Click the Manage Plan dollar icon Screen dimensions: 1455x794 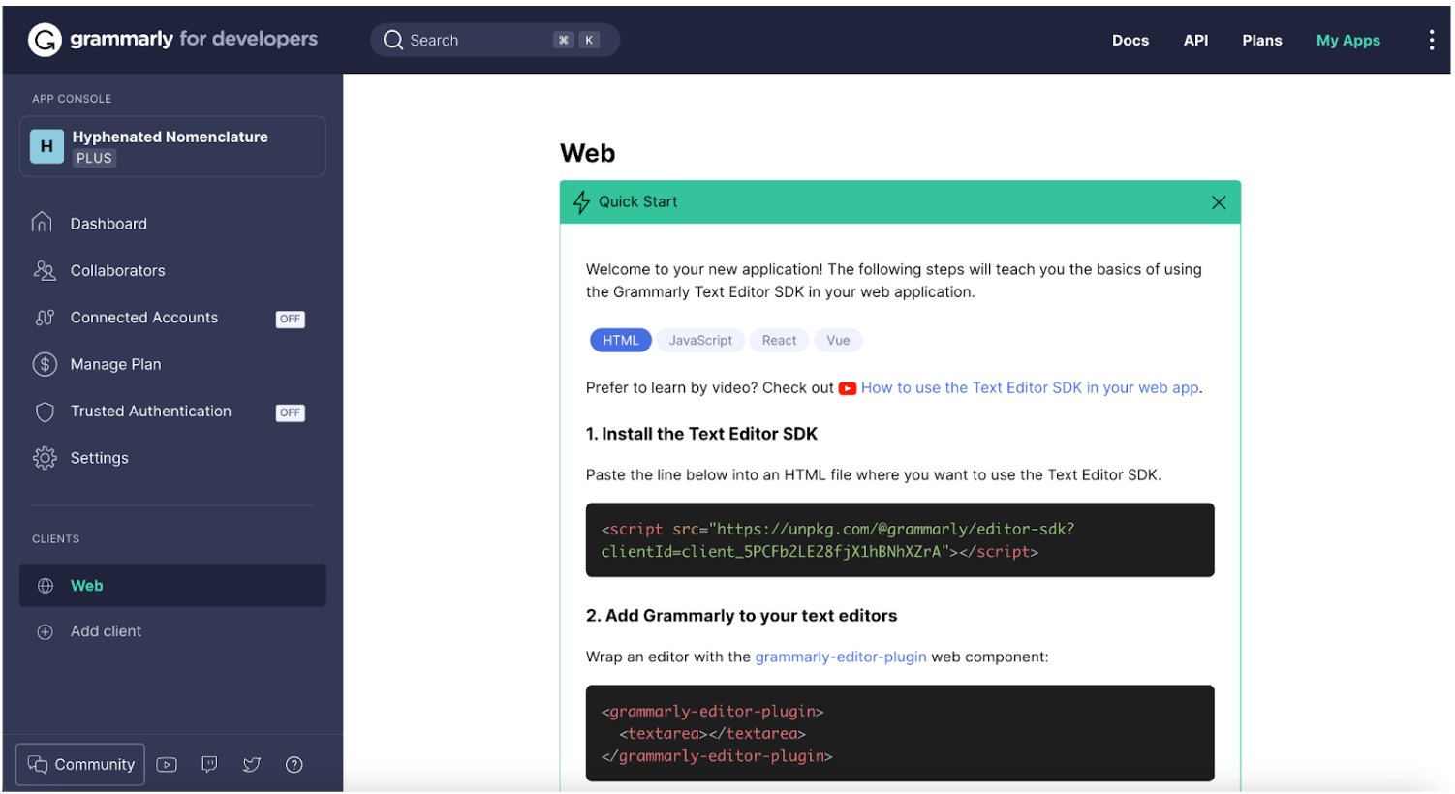(x=45, y=364)
